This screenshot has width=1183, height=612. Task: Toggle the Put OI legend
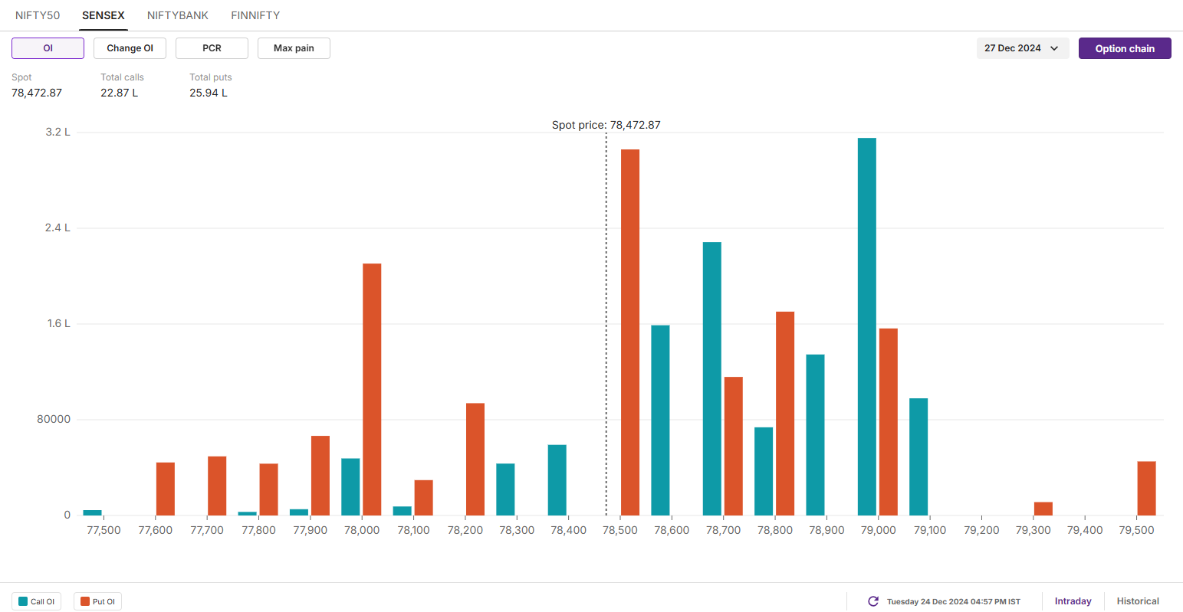[97, 601]
